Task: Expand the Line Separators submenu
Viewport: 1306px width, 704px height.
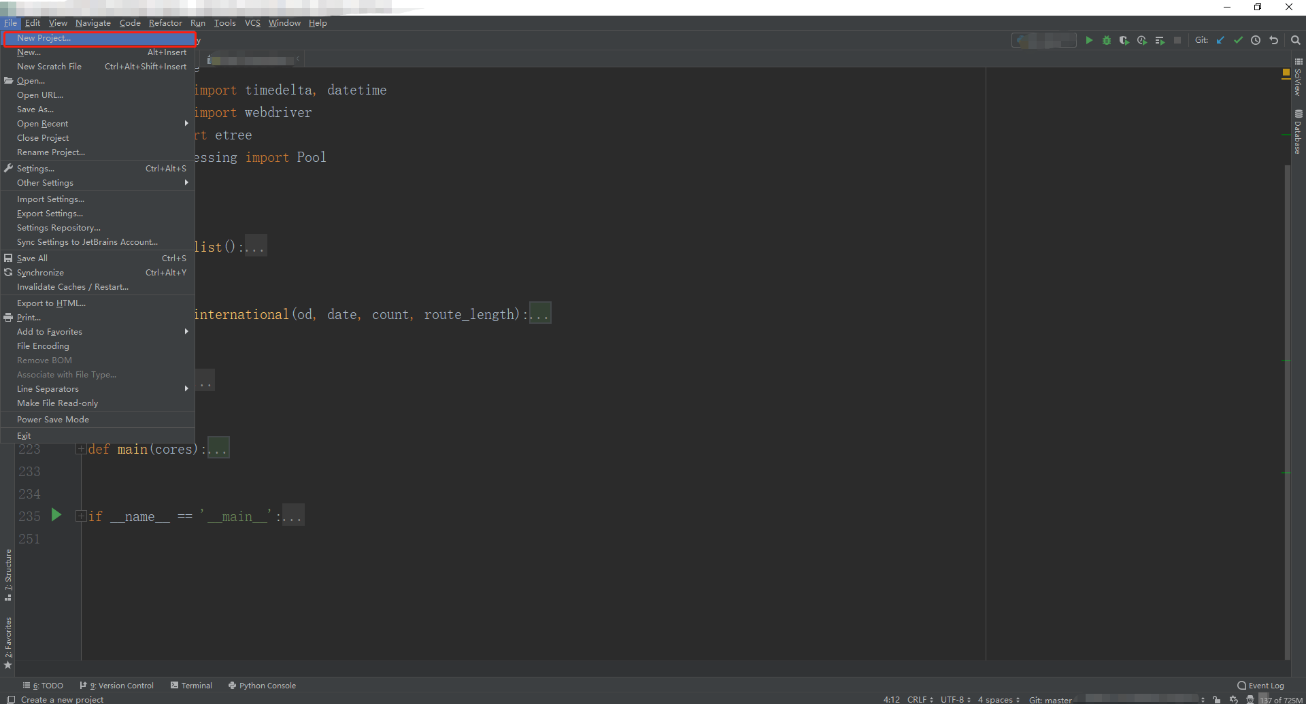Action: 97,389
